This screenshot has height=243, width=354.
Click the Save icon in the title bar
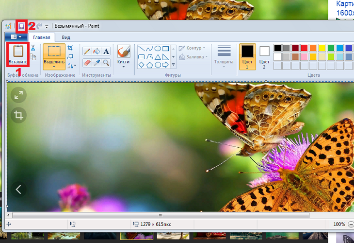(x=21, y=27)
